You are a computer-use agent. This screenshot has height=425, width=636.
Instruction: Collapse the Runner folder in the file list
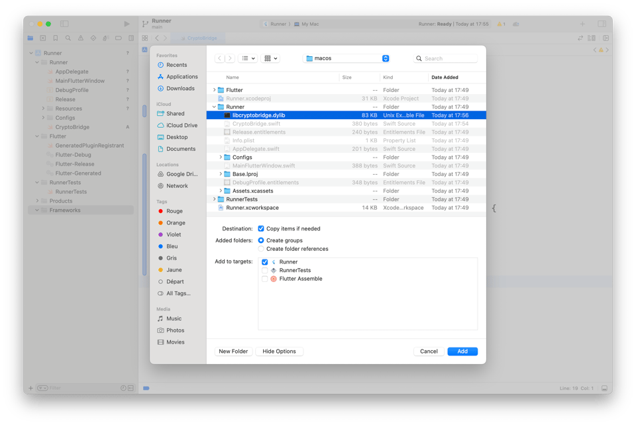pyautogui.click(x=214, y=107)
